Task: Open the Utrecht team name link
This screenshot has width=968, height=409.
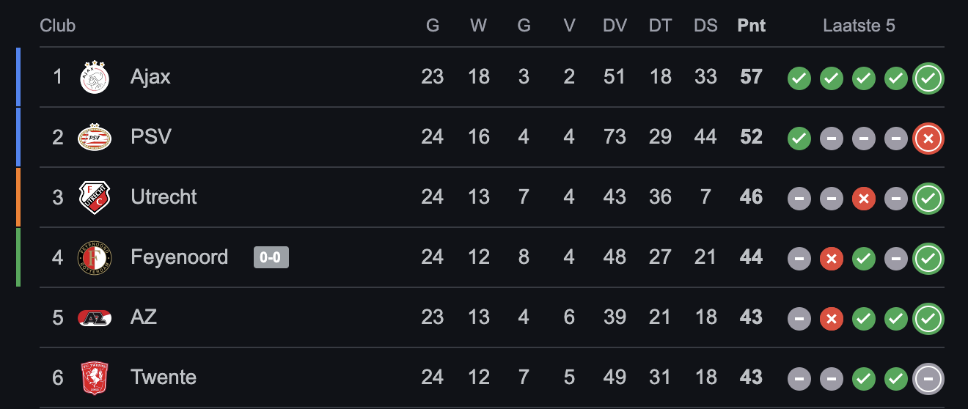Action: point(164,197)
